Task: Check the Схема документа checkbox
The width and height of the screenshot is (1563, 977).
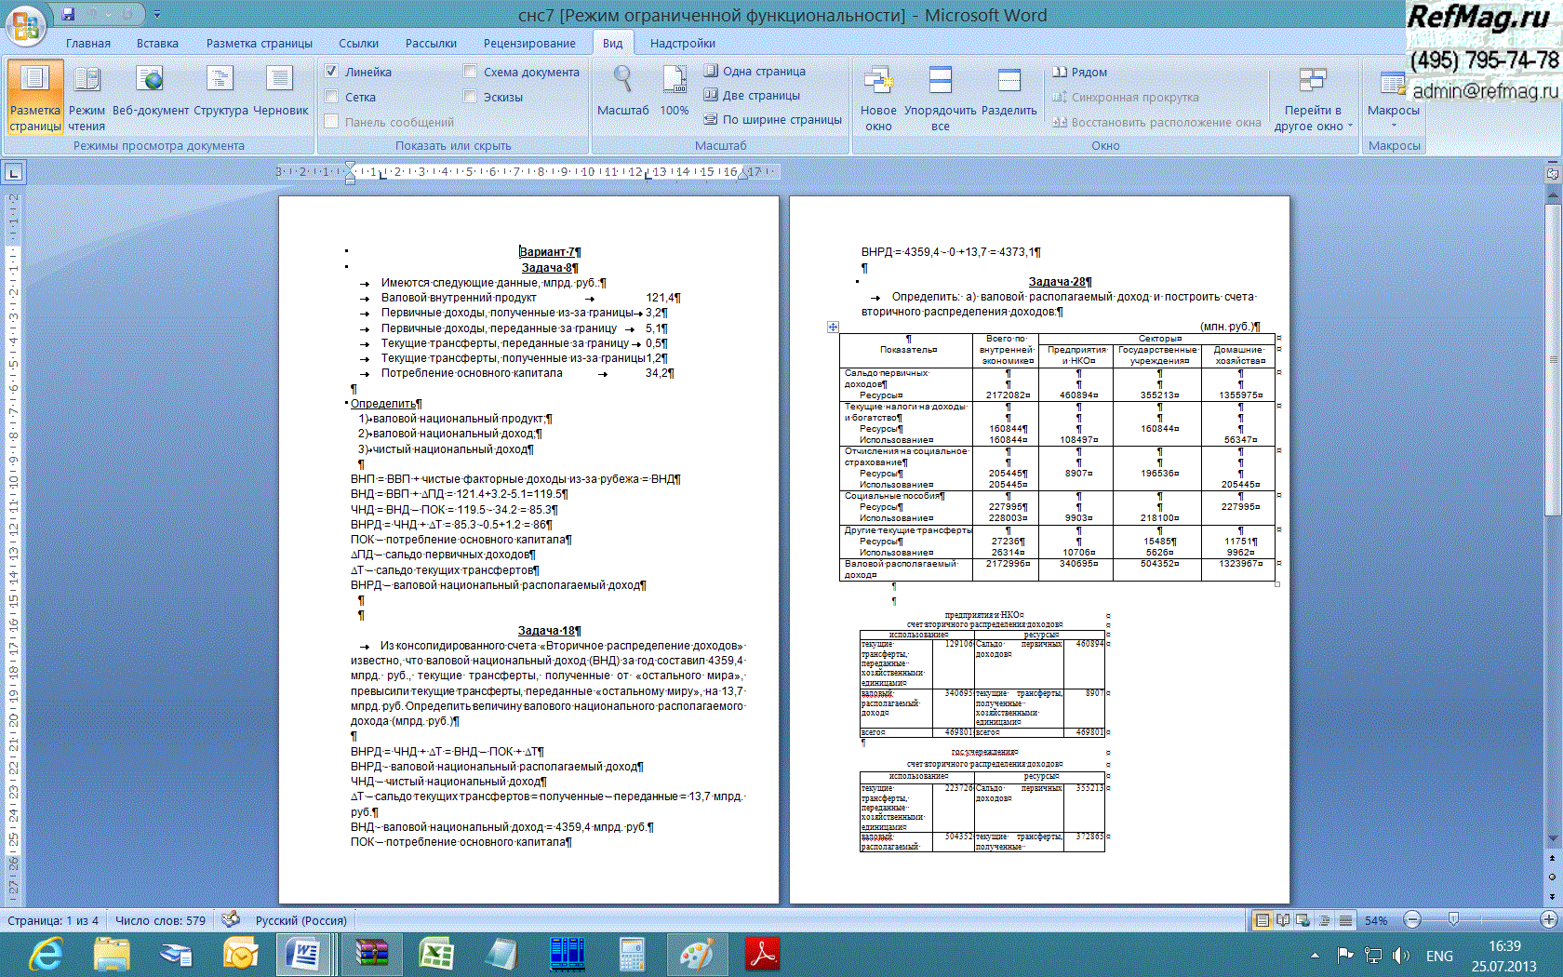Action: [x=471, y=72]
